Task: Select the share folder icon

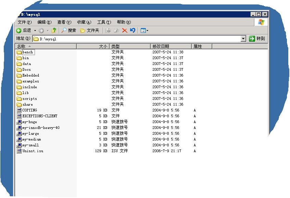Action: point(19,105)
